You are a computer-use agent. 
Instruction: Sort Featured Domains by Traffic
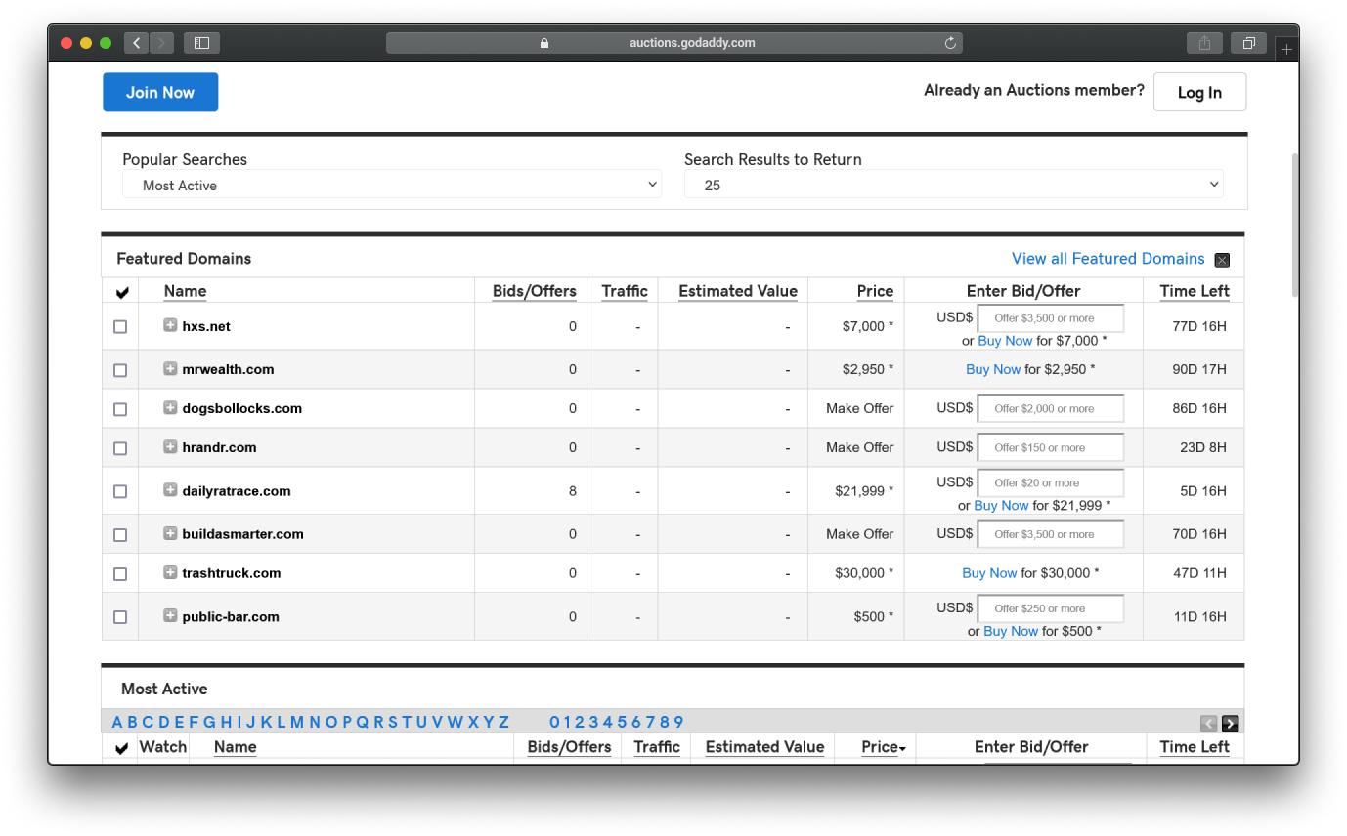tap(625, 291)
